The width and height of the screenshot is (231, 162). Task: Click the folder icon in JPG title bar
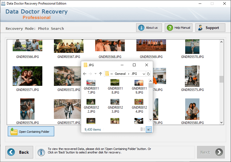[85, 65]
